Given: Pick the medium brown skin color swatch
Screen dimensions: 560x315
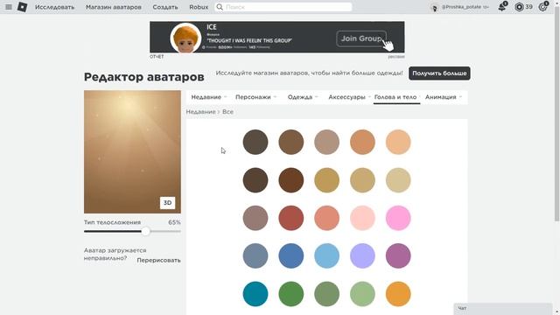Looking at the screenshot, I should point(291,142).
